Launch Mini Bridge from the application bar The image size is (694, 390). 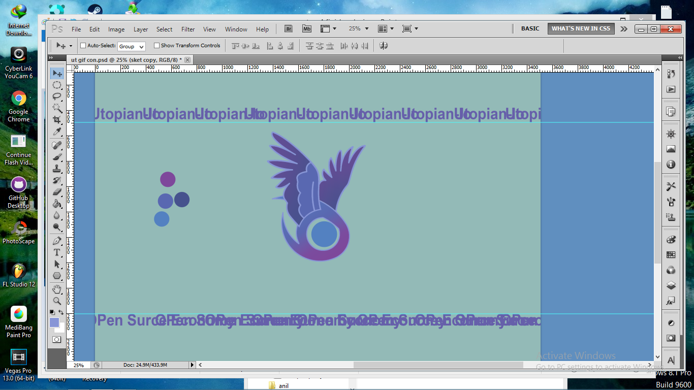click(x=307, y=29)
